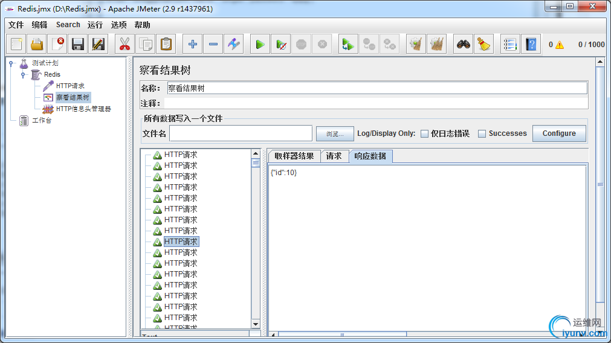611x343 pixels.
Task: Open the 编辑 menu
Action: coord(39,25)
